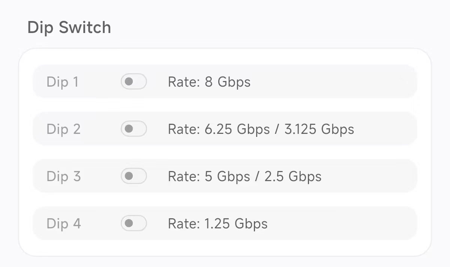Viewport: 450px width, 267px height.
Task: Select the 2.5 Gbps rate value
Action: click(x=293, y=176)
